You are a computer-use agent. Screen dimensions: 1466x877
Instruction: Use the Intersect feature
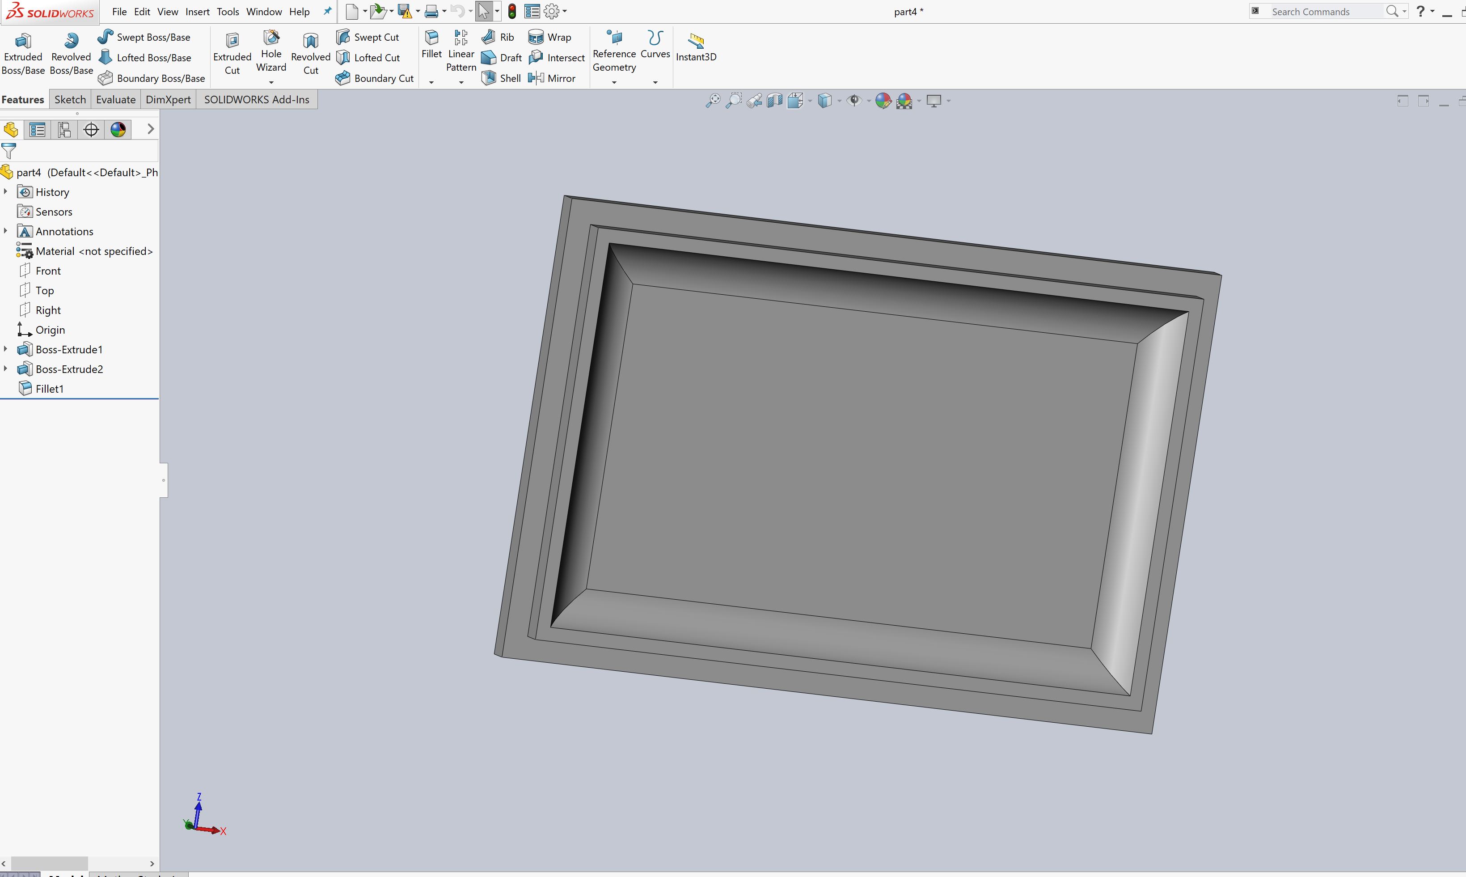556,57
